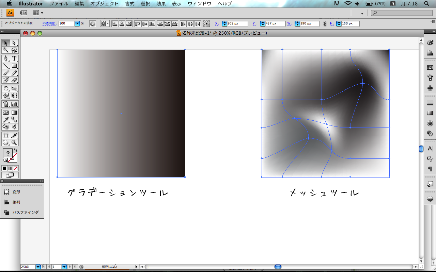Select the Pen tool

[6, 58]
